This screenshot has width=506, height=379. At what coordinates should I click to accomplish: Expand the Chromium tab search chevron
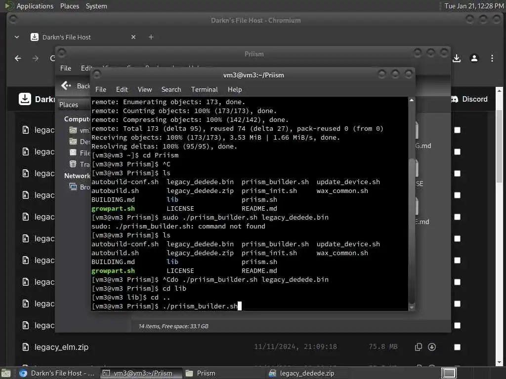point(17,37)
